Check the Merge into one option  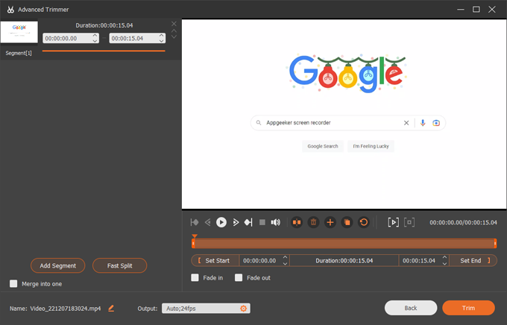[x=13, y=283]
